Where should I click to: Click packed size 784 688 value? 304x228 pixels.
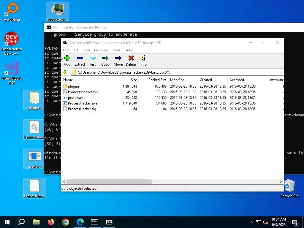pos(161,103)
